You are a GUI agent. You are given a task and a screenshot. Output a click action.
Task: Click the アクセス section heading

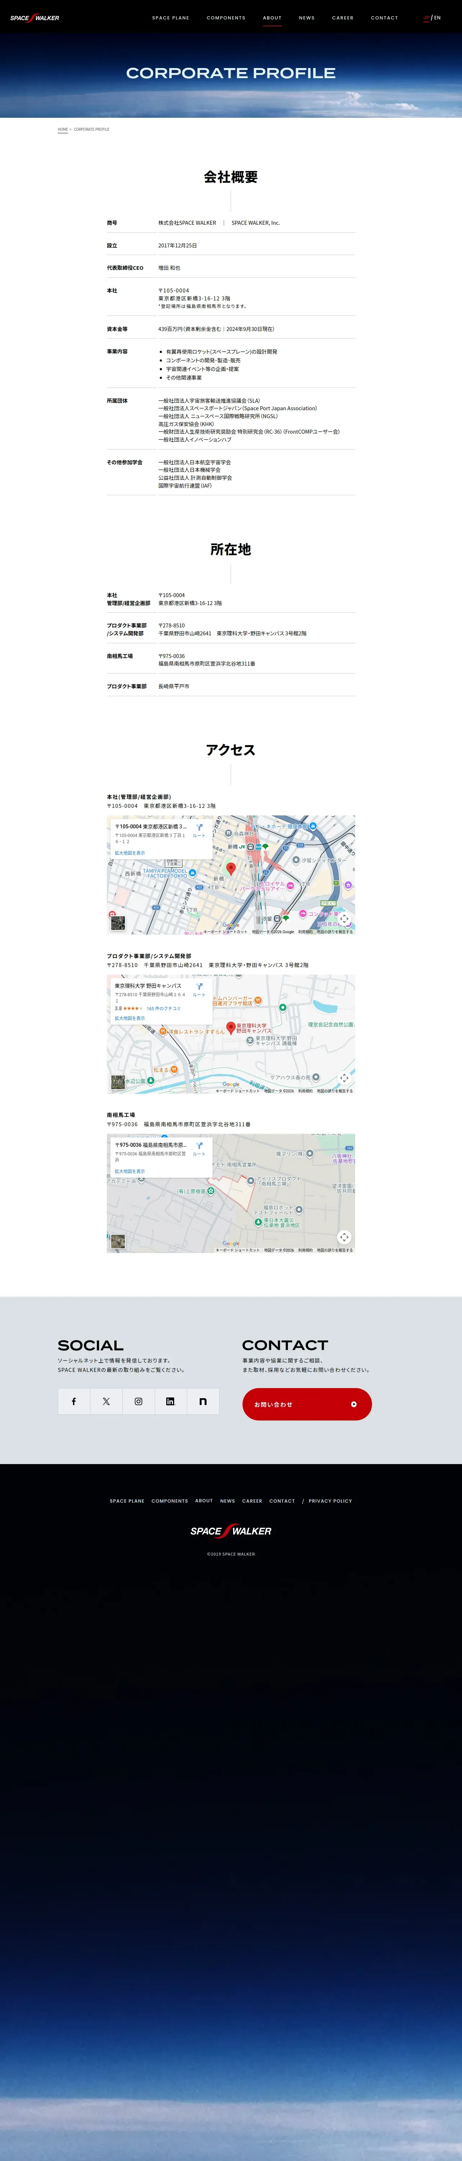231,750
